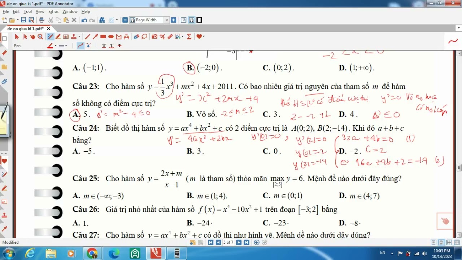Click the zoom in plus button
This screenshot has height=260, width=462.
click(174, 20)
